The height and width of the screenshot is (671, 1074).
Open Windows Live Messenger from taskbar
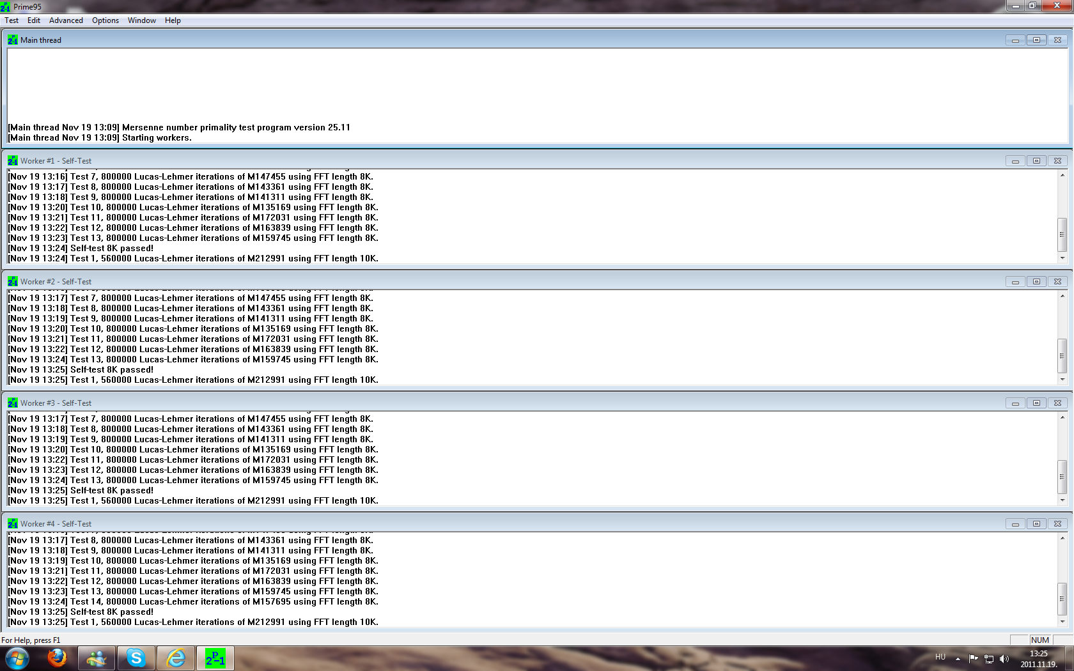click(97, 658)
